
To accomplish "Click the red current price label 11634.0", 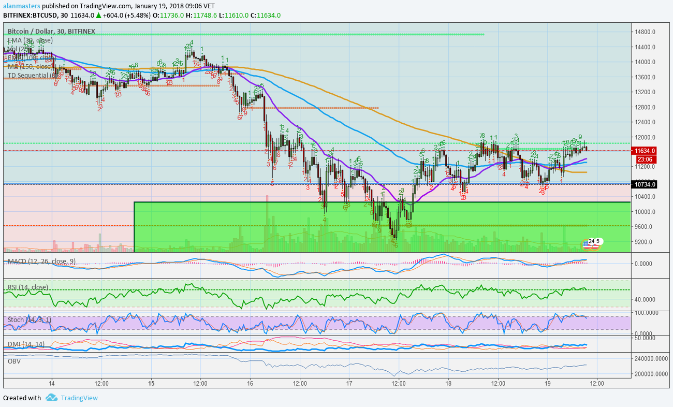I will click(645, 151).
